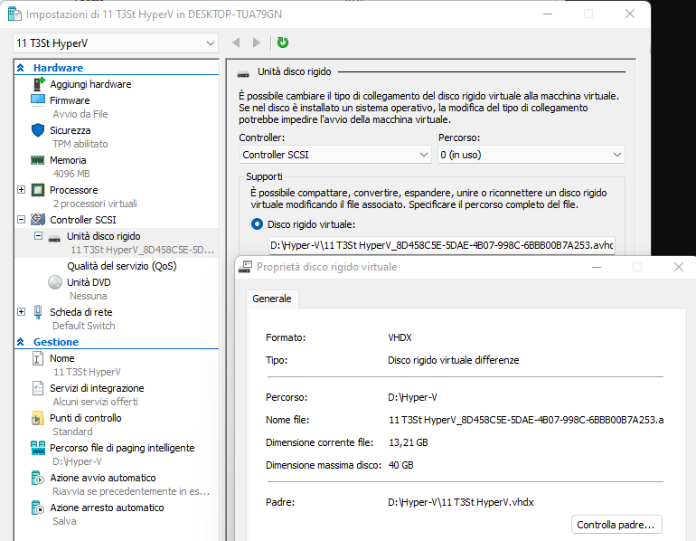Minimize the Impostazioni settings window
696x541 pixels.
pos(548,14)
